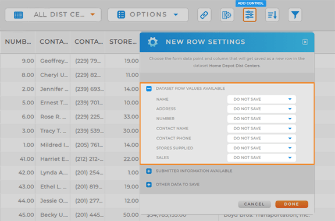335x221 pixels.
Task: Click the 30.00 stores cell
Action: pyautogui.click(x=122, y=131)
